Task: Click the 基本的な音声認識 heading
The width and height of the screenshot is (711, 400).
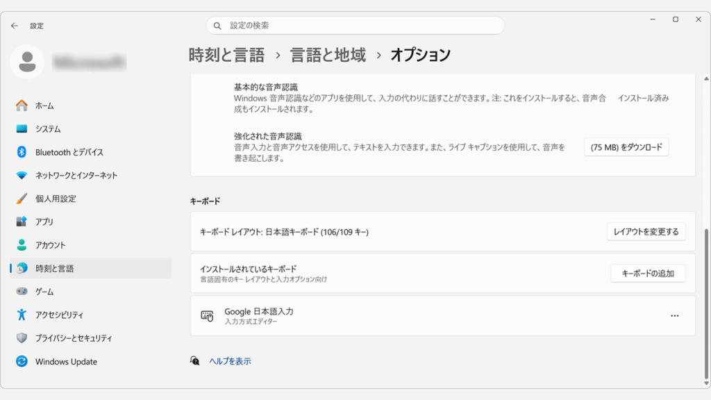Action: pyautogui.click(x=266, y=87)
